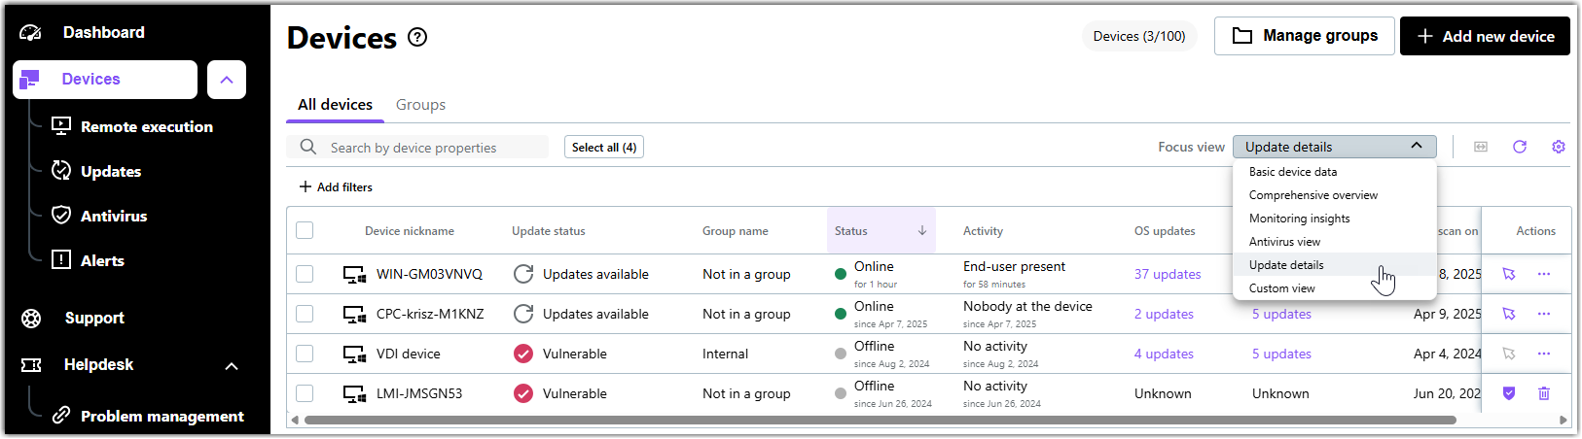The height and width of the screenshot is (439, 1582).
Task: Check the box for VDI device
Action: coord(305,354)
